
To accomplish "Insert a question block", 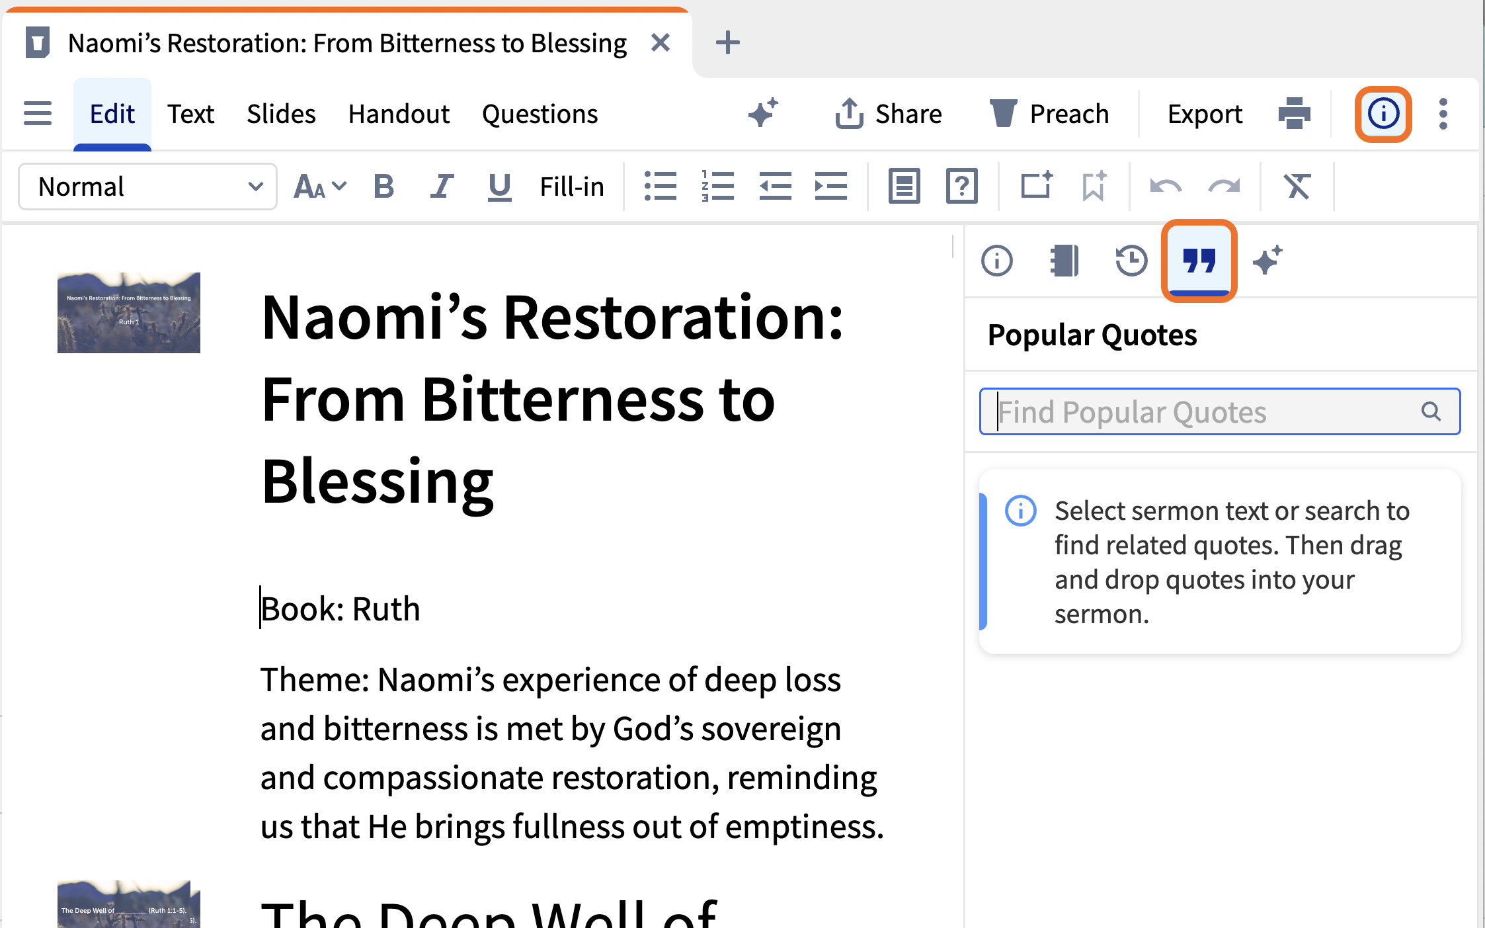I will click(962, 186).
